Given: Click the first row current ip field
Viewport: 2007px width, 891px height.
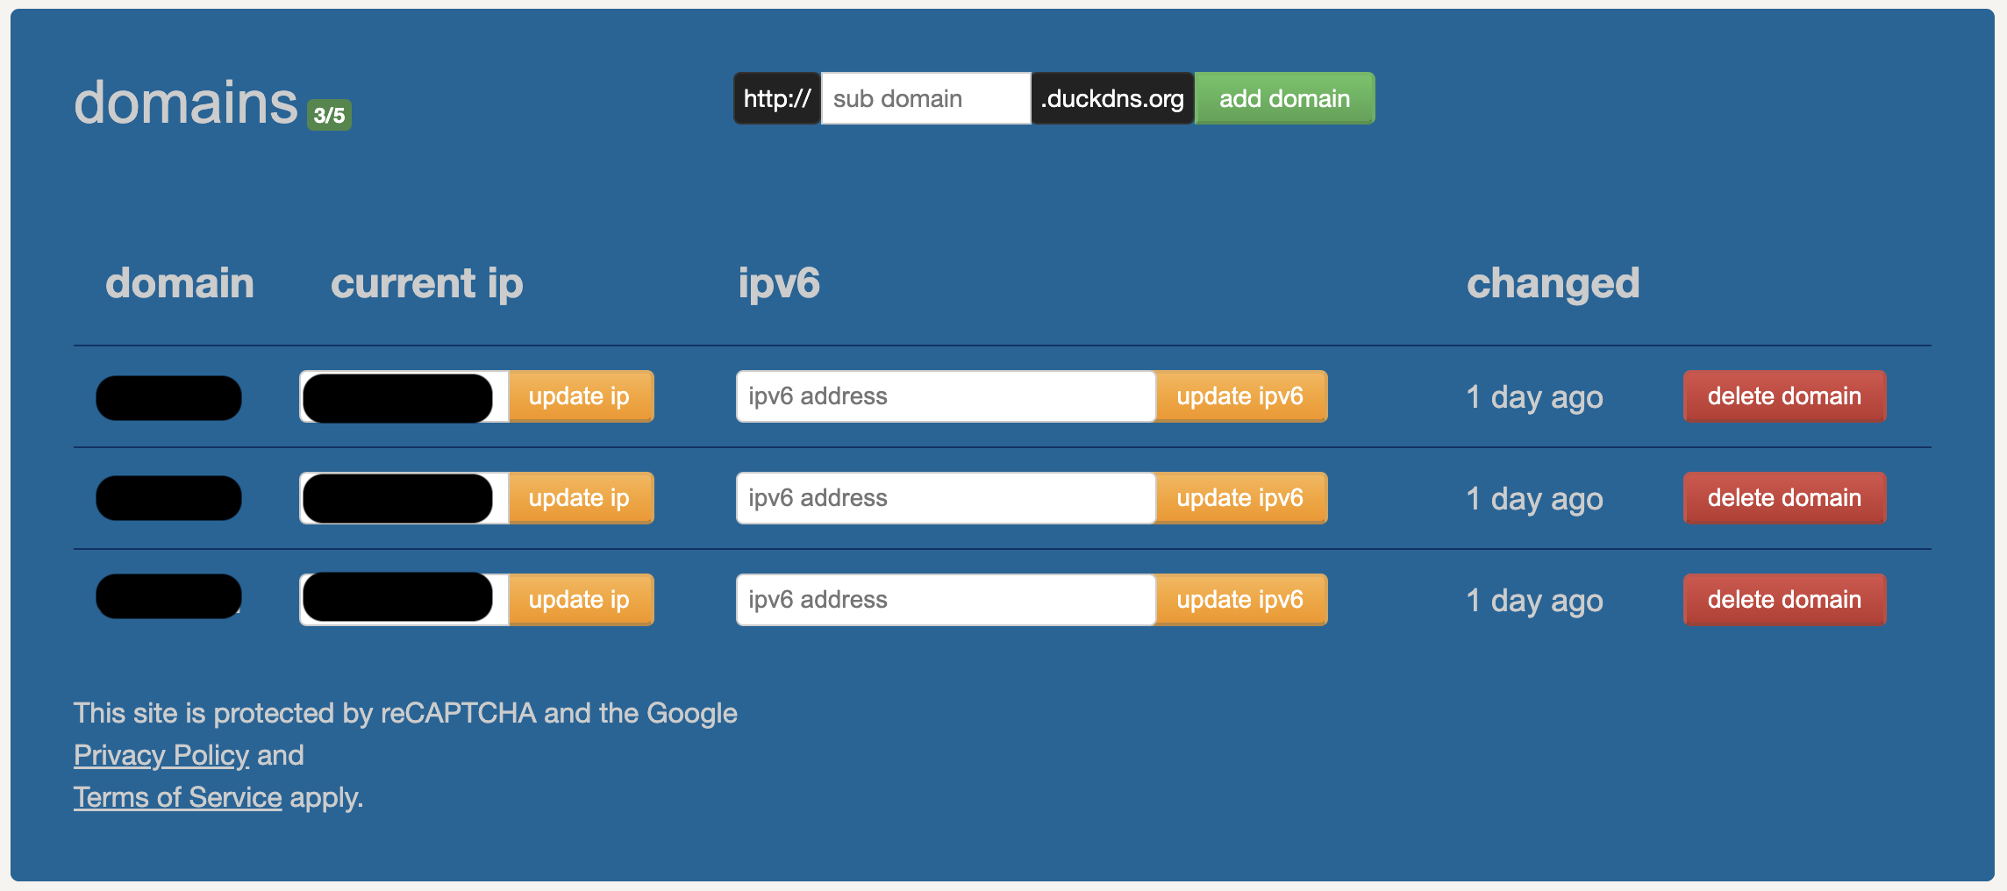Looking at the screenshot, I should [x=404, y=396].
